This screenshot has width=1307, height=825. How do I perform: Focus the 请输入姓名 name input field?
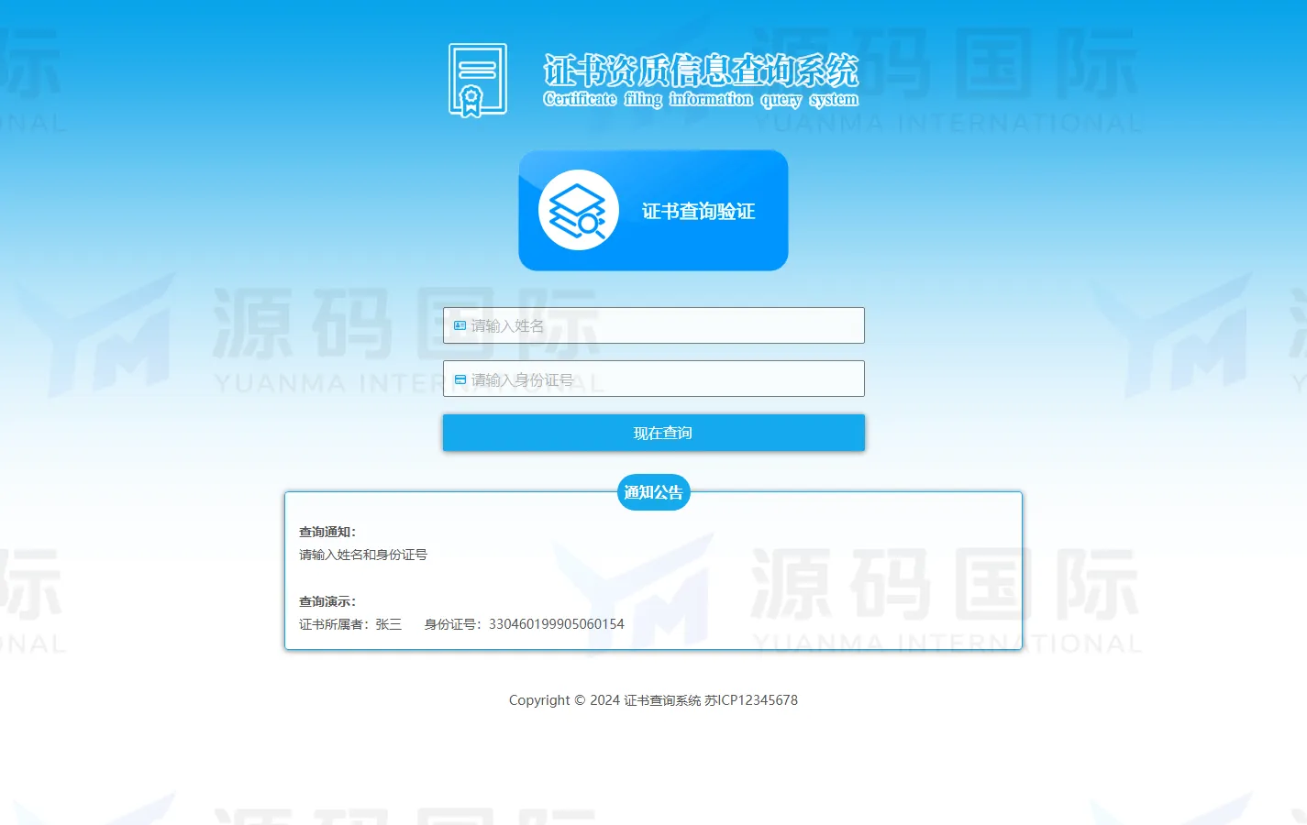(x=654, y=325)
